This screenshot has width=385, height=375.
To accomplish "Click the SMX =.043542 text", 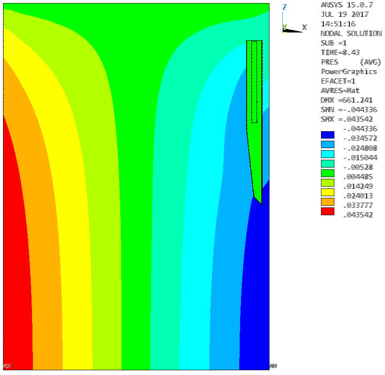I will click(x=349, y=119).
